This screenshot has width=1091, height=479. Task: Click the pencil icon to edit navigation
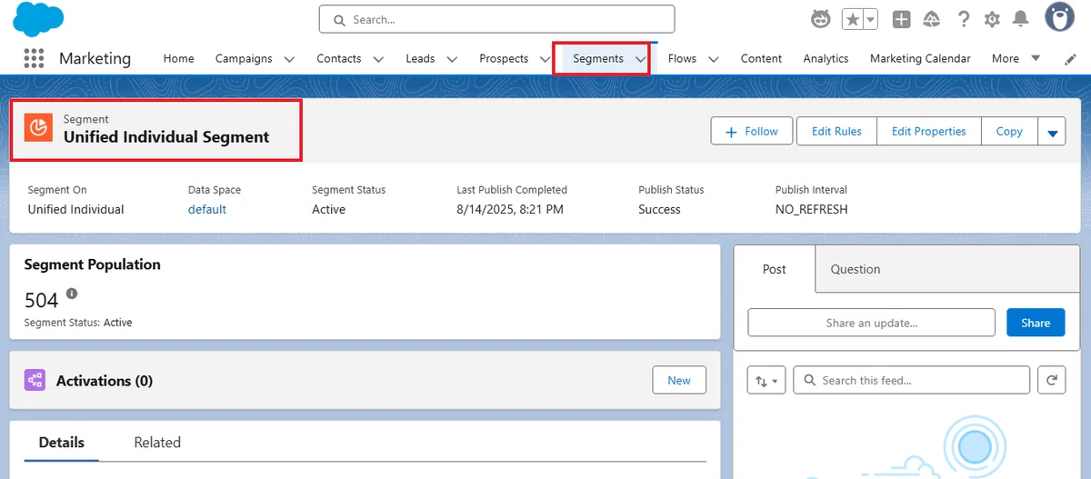(x=1070, y=58)
